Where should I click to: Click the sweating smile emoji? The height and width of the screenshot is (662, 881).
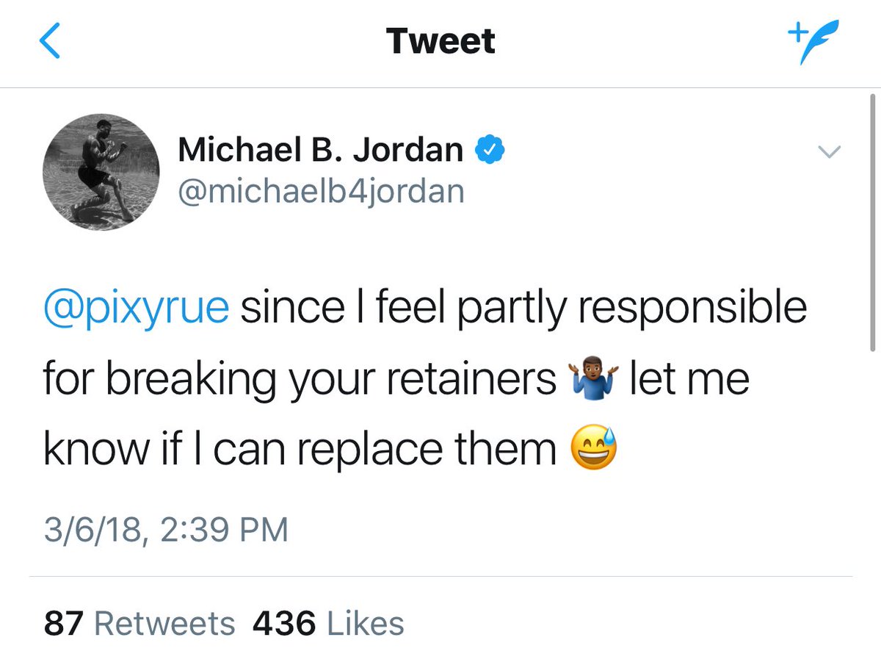(593, 449)
